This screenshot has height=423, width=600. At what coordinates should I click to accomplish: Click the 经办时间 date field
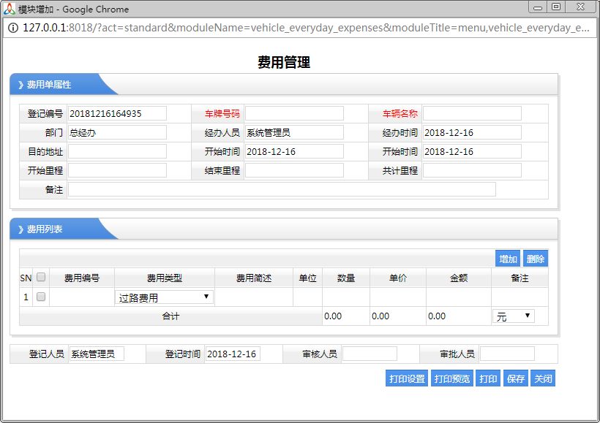click(x=472, y=132)
